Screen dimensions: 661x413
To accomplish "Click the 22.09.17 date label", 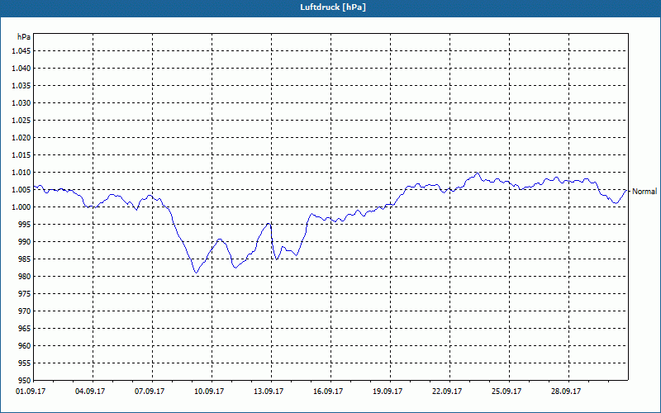I will coord(447,392).
